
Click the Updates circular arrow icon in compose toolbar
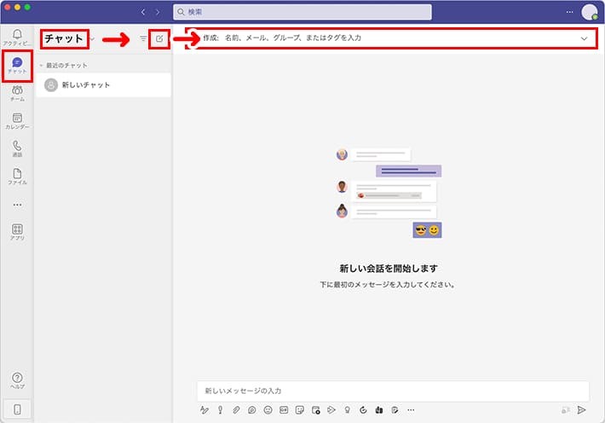[363, 410]
